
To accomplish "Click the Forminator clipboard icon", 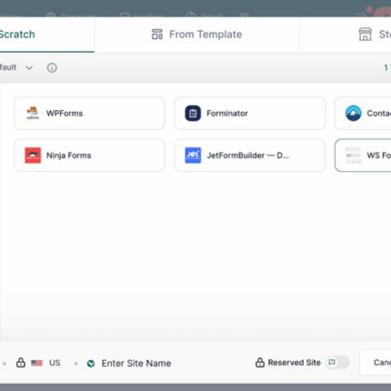I will [193, 114].
